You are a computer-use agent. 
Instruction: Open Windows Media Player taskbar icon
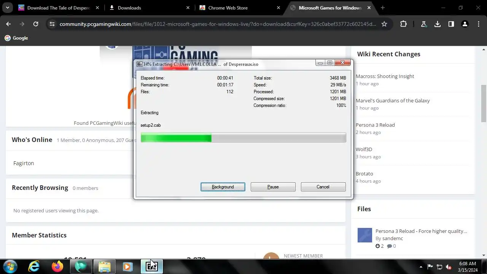tap(127, 266)
